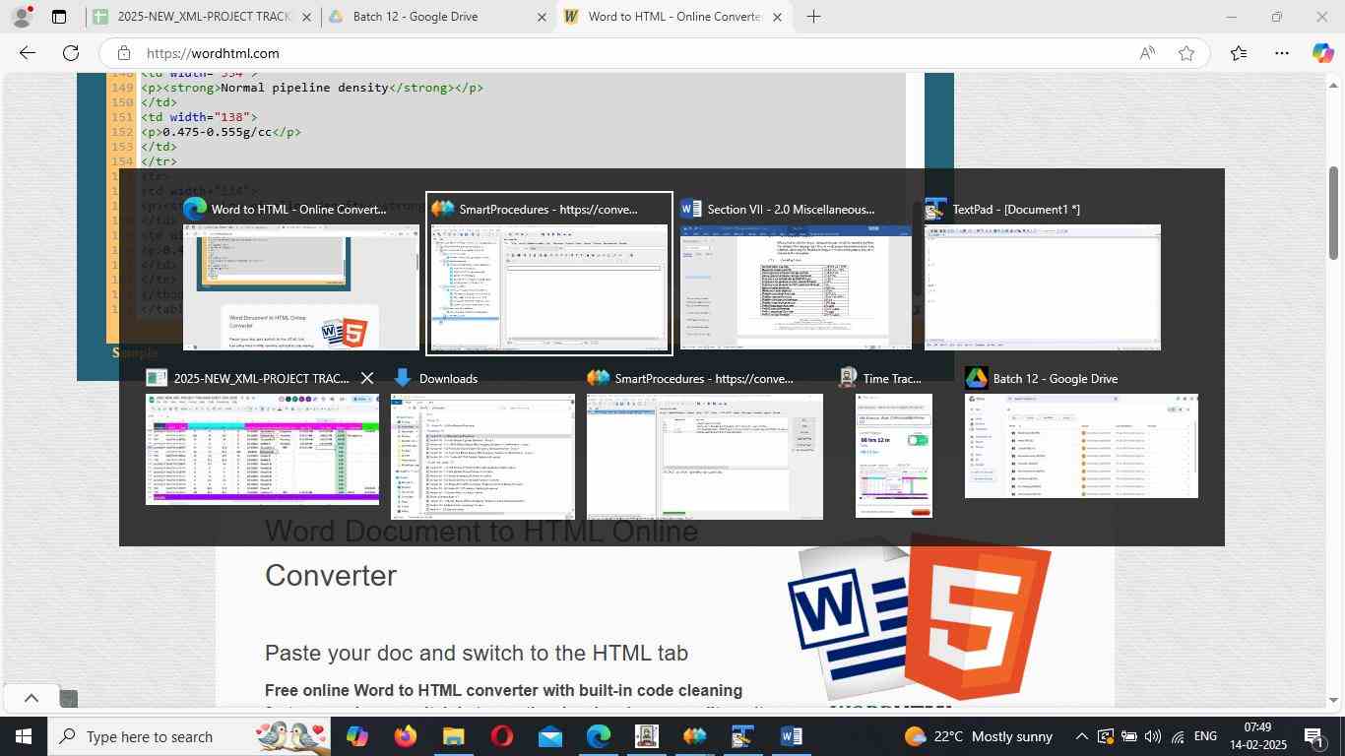
Task: Open Microsoft Word taskbar icon
Action: [791, 736]
